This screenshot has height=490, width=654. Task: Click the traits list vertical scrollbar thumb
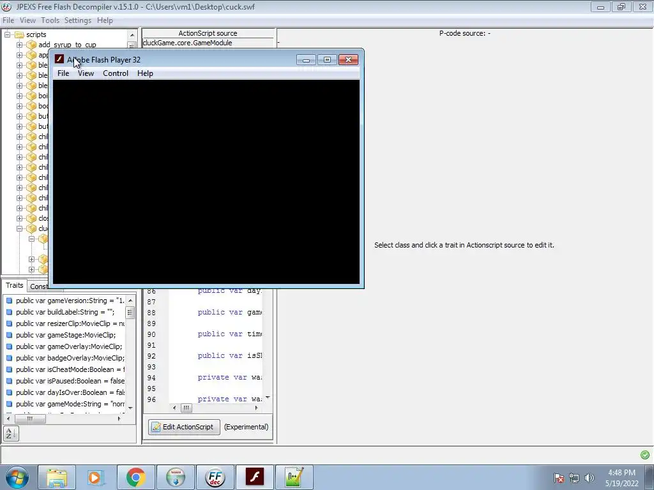[130, 313]
